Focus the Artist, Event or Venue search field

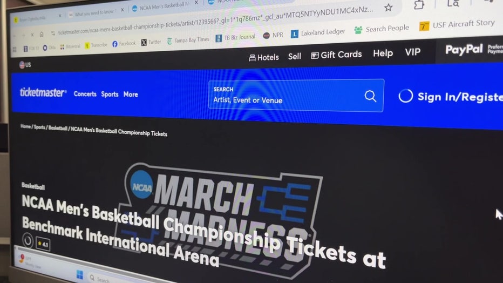[x=296, y=96]
